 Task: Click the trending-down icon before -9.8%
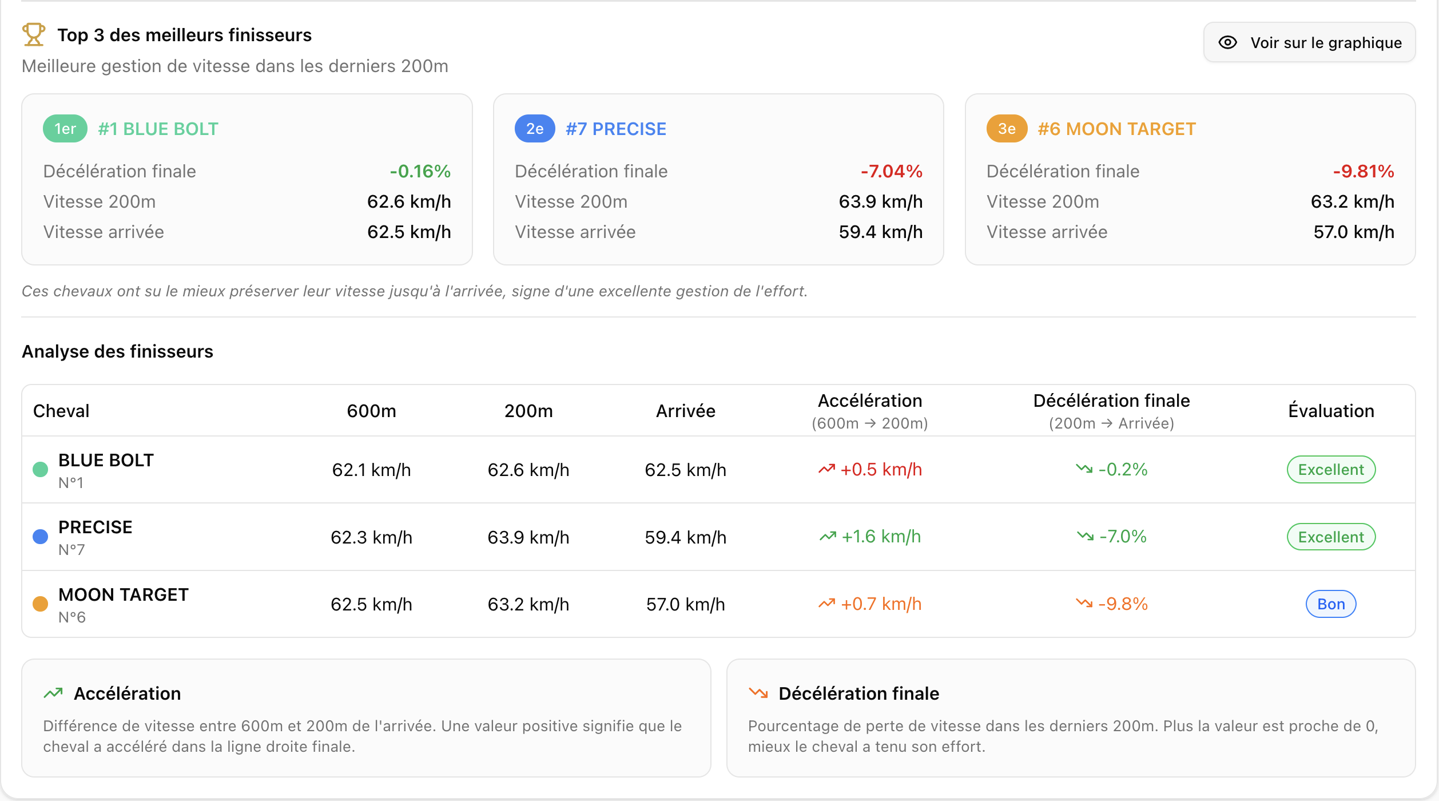(x=1084, y=604)
